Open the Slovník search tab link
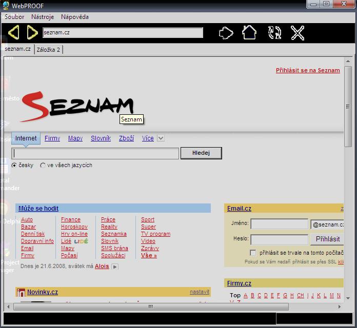Image resolution: width=357 pixels, height=328 pixels. click(x=101, y=138)
